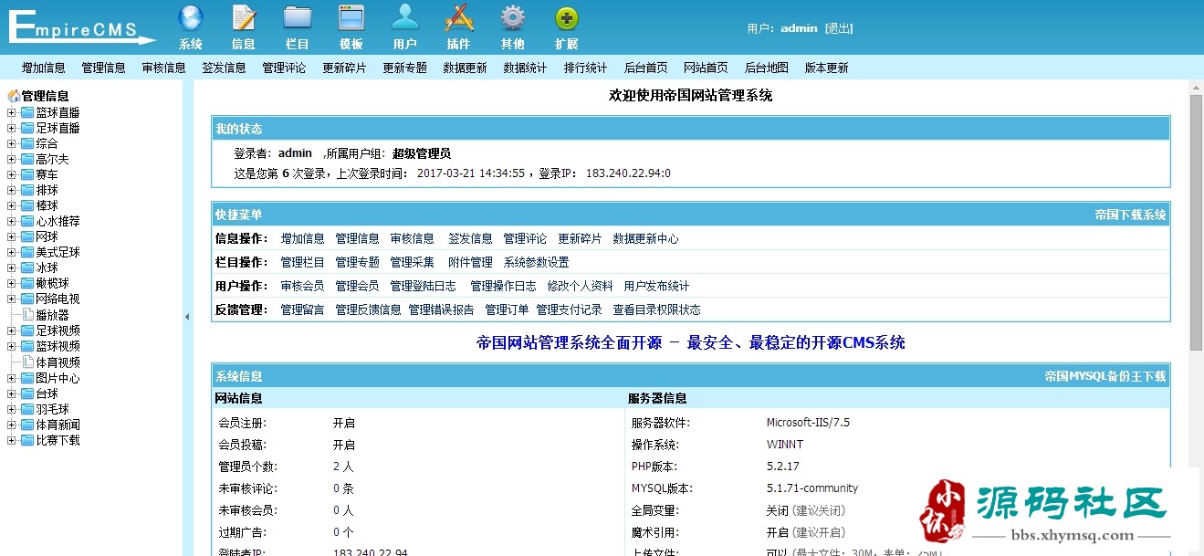The width and height of the screenshot is (1204, 556).
Task: Open 管理错误报告 in the quick menu
Action: (442, 309)
